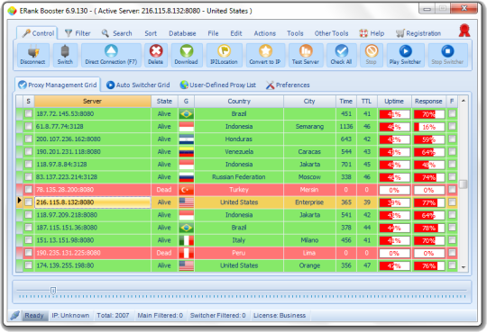Click the Brazil flag for 187.72.145.53
This screenshot has width=487, height=332.
coord(187,113)
